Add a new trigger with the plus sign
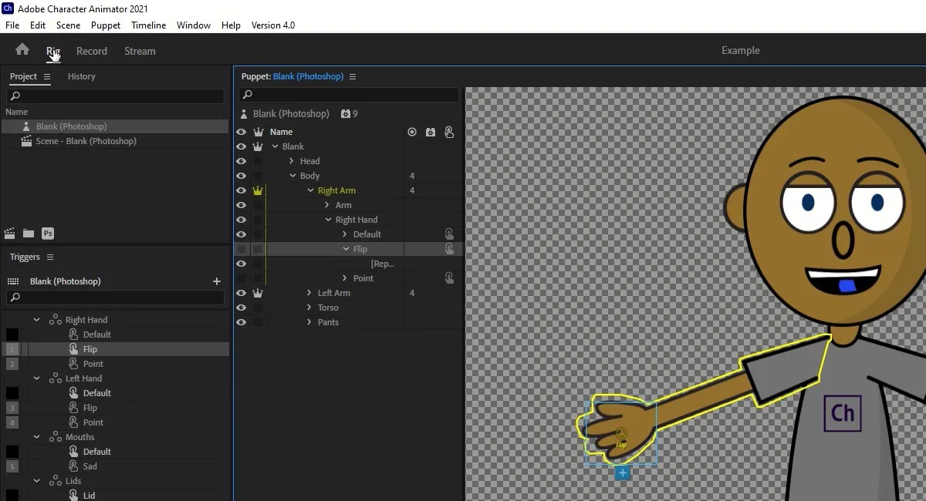Image resolution: width=926 pixels, height=501 pixels. tap(216, 281)
